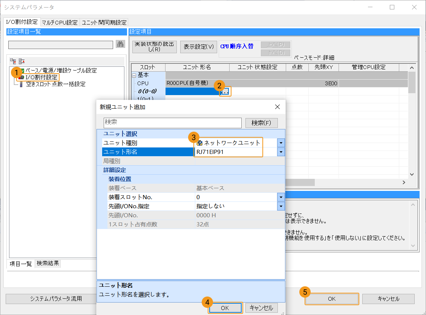This screenshot has width=426, height=315.
Task: Select the ベース/電源/増設ケーブル設定 tree item
Action: pos(61,71)
